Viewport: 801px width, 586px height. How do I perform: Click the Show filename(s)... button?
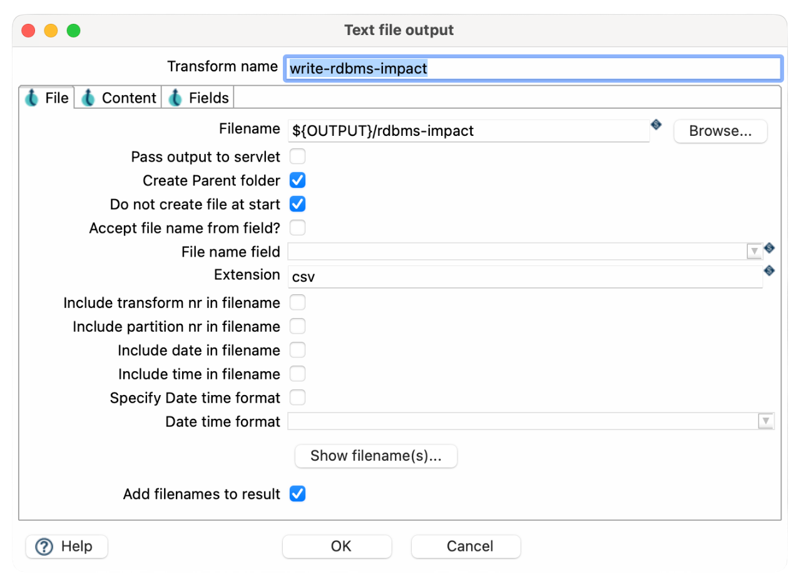point(375,456)
